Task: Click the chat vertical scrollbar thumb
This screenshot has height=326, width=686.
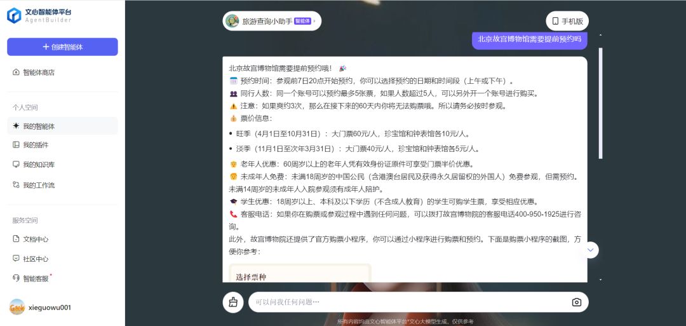Action: [601, 103]
